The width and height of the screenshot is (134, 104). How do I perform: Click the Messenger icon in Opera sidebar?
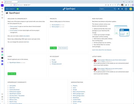pos(2,52)
